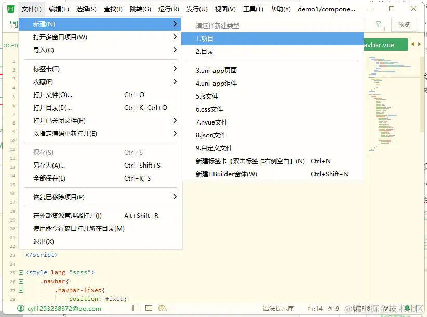Expand the 打开已关闭文件(H) submenu

(100, 120)
